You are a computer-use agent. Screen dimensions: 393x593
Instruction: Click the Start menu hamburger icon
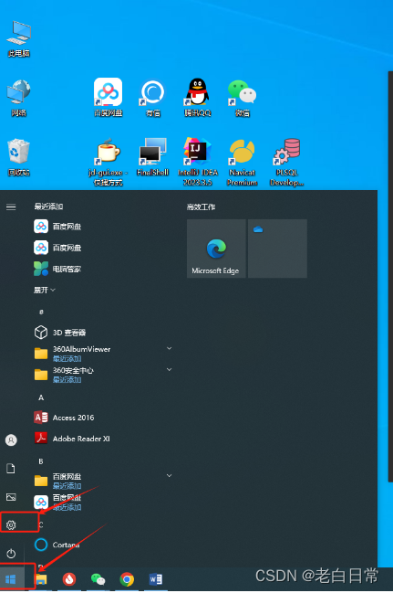coord(11,206)
